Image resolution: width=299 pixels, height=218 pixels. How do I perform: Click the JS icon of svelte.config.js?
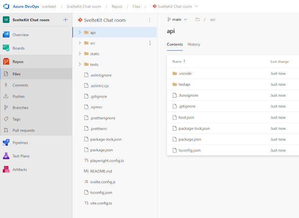(x=86, y=182)
